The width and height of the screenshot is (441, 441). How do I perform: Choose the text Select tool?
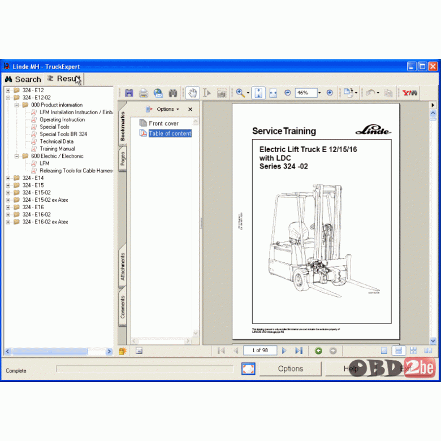[x=207, y=93]
